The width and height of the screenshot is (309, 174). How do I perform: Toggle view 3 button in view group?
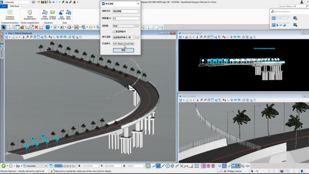[x=61, y=166]
